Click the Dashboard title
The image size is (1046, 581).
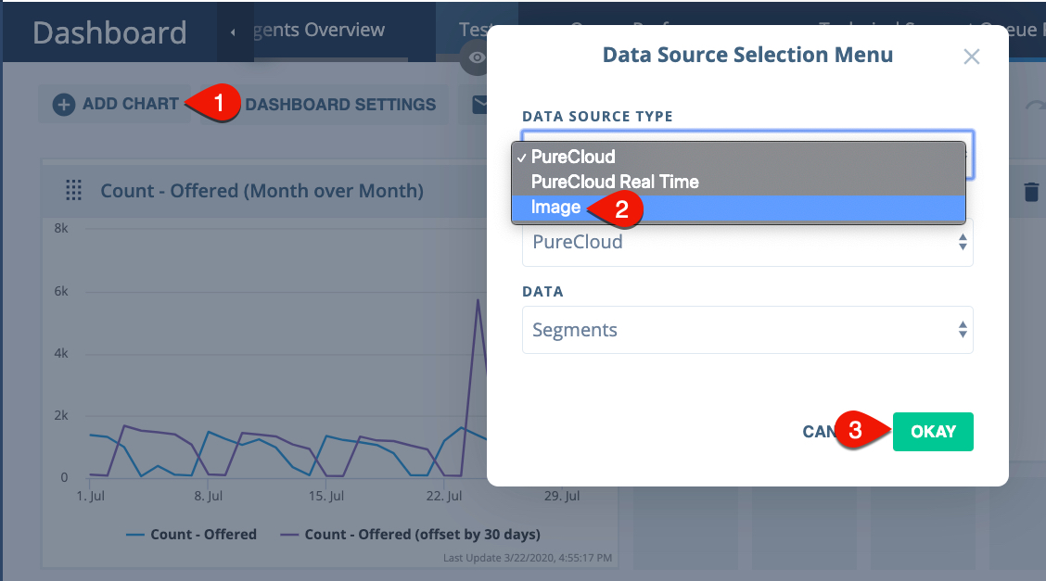click(110, 32)
